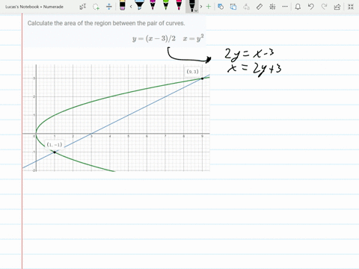The height and width of the screenshot is (269, 359).
Task: Click the Ink to Text tool
Action: (246, 7)
